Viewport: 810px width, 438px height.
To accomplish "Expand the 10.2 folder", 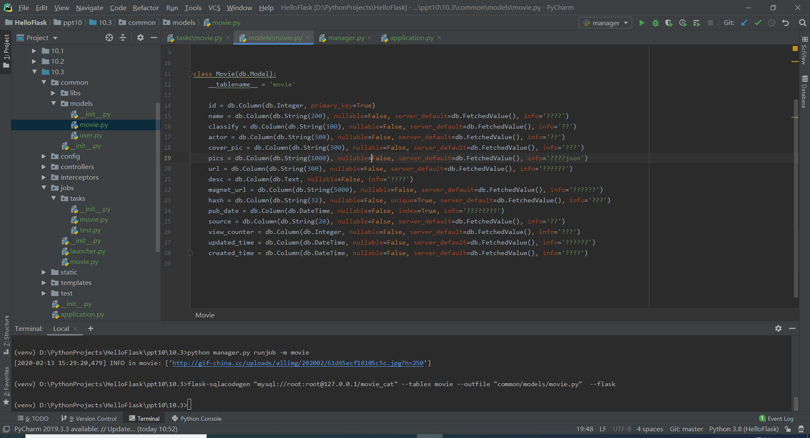I will point(34,62).
